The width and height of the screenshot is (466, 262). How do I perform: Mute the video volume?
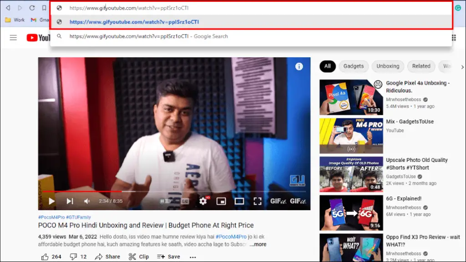click(87, 201)
